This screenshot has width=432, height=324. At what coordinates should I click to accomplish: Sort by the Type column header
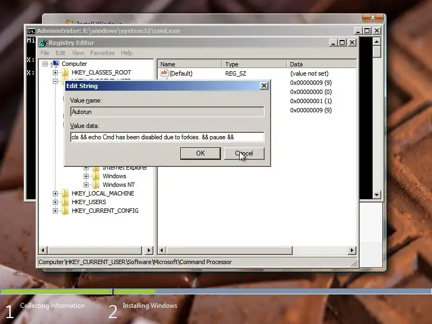pos(254,64)
